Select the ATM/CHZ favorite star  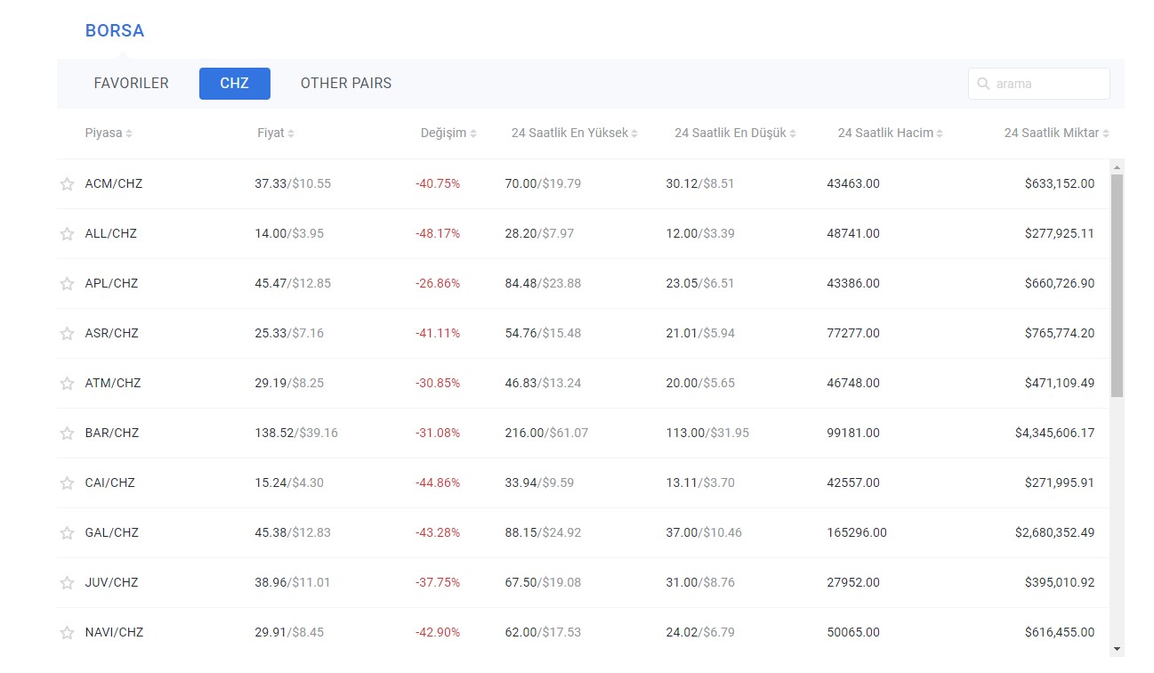point(67,383)
